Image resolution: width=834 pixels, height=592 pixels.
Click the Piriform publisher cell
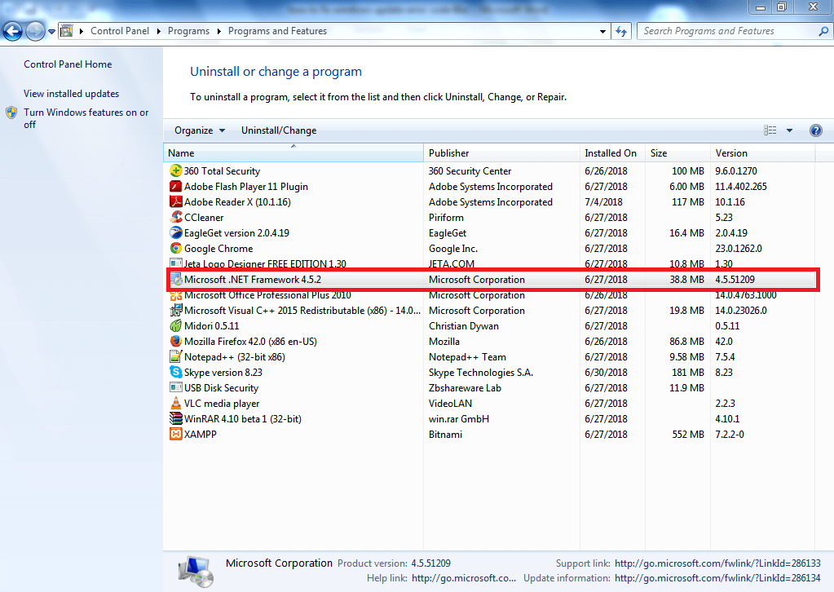(446, 218)
